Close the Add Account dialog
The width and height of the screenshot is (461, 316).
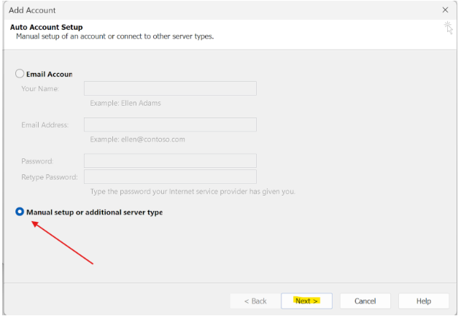tap(445, 10)
